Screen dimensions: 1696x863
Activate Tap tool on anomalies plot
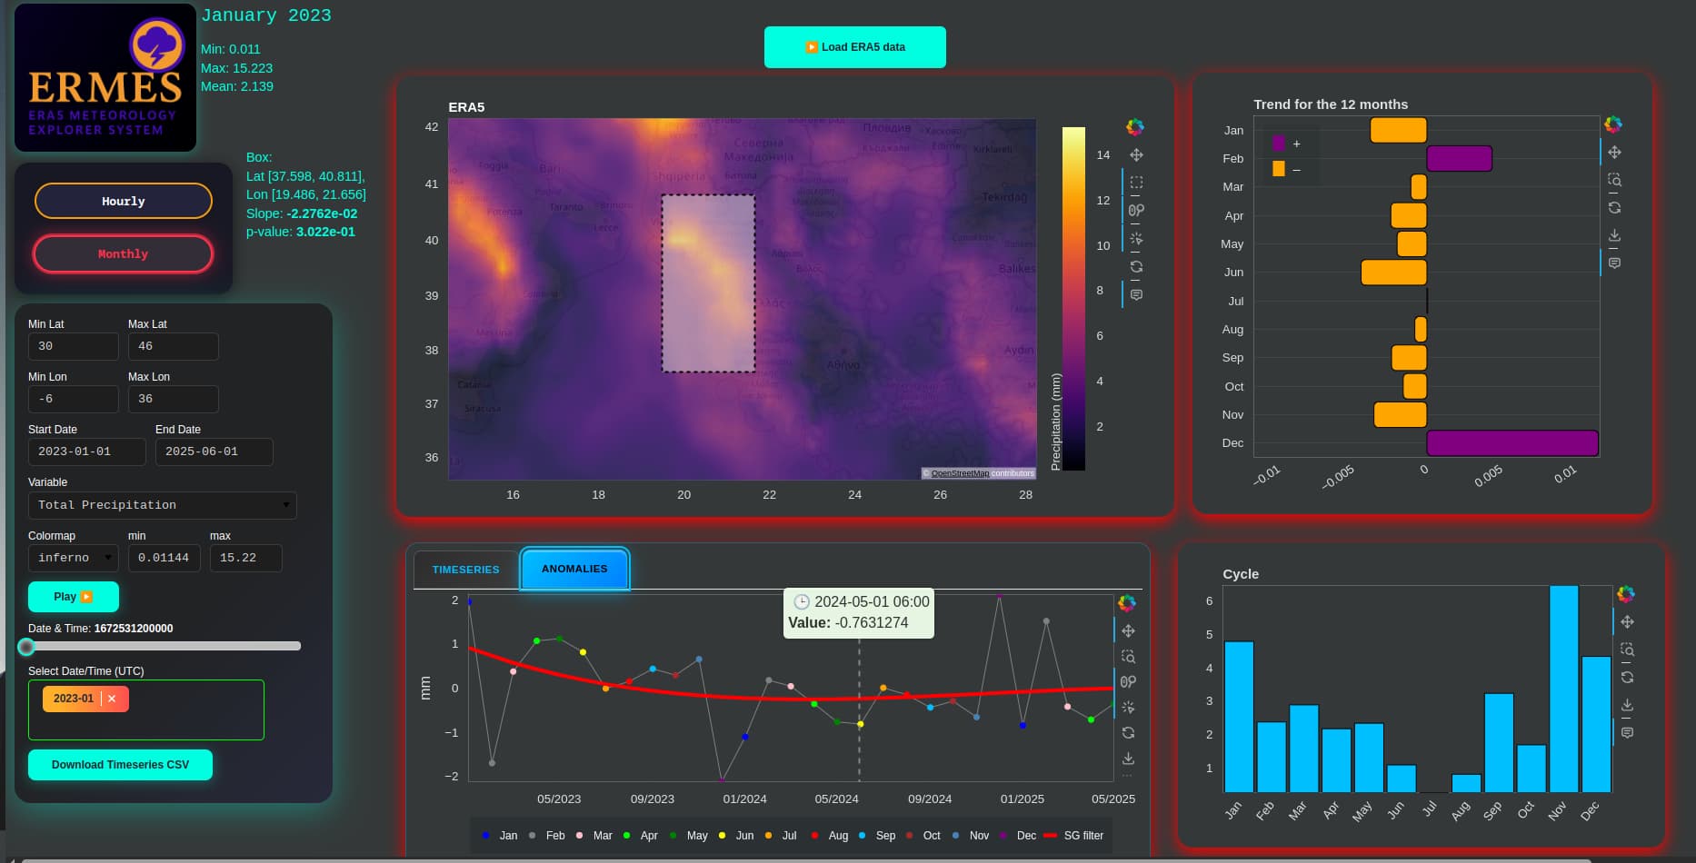(1128, 708)
